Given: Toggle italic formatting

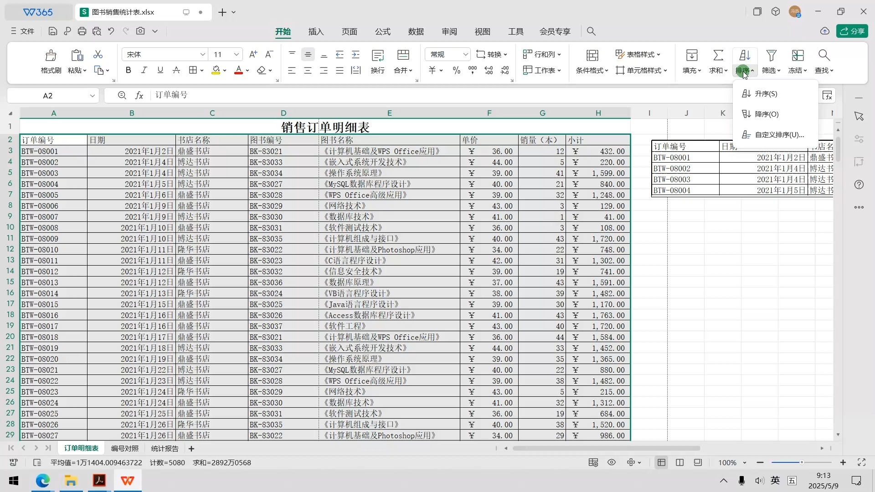Looking at the screenshot, I should pos(144,70).
